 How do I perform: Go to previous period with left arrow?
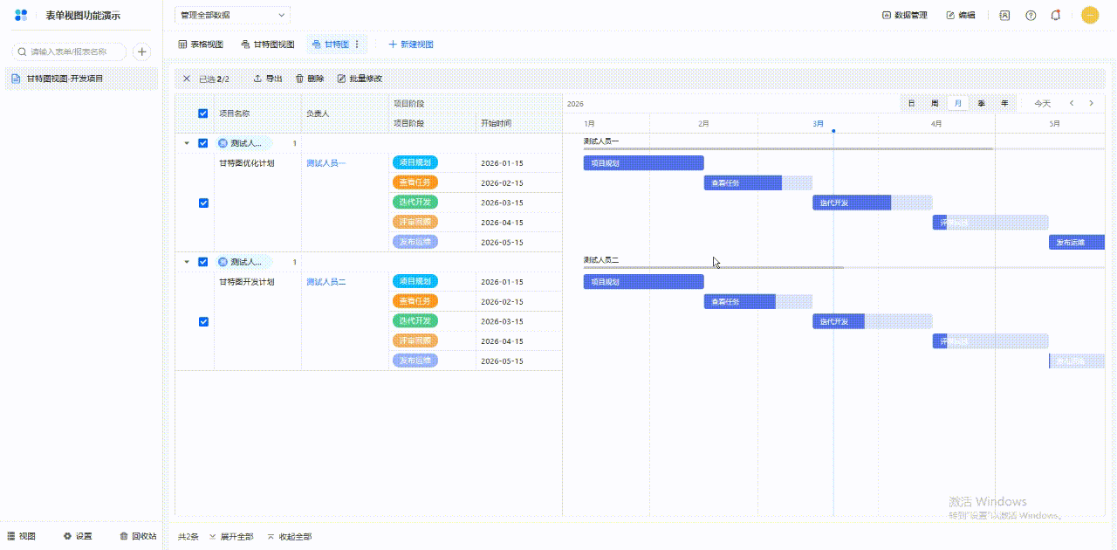coord(1072,103)
